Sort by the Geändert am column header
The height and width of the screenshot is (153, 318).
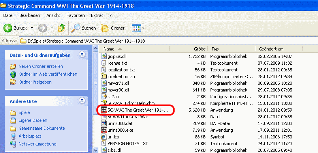(278, 49)
